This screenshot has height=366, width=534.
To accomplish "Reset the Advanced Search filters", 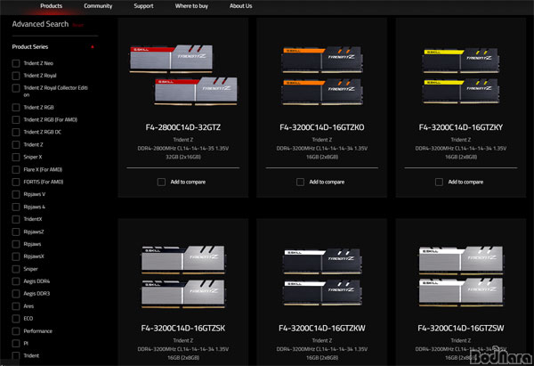I will click(78, 25).
